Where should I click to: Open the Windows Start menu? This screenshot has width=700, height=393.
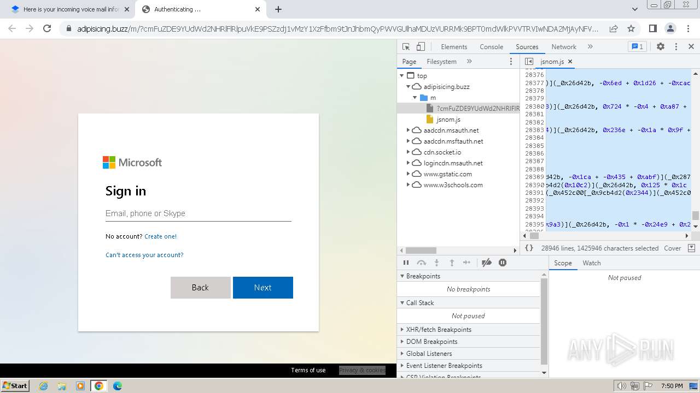pos(15,385)
